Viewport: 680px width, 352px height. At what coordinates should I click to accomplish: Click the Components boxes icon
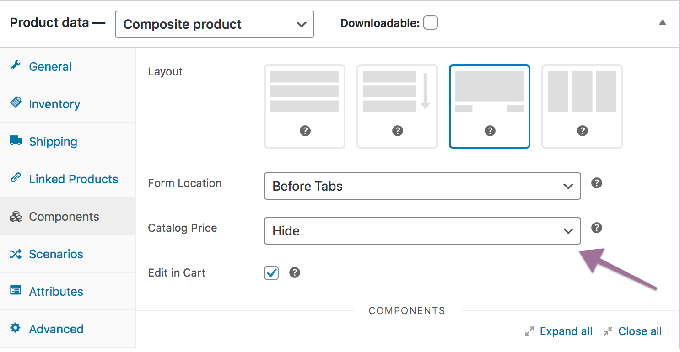pyautogui.click(x=16, y=216)
